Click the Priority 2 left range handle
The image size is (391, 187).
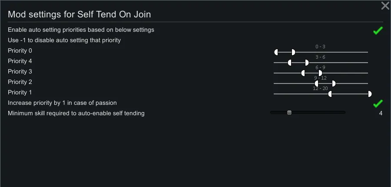(317, 83)
